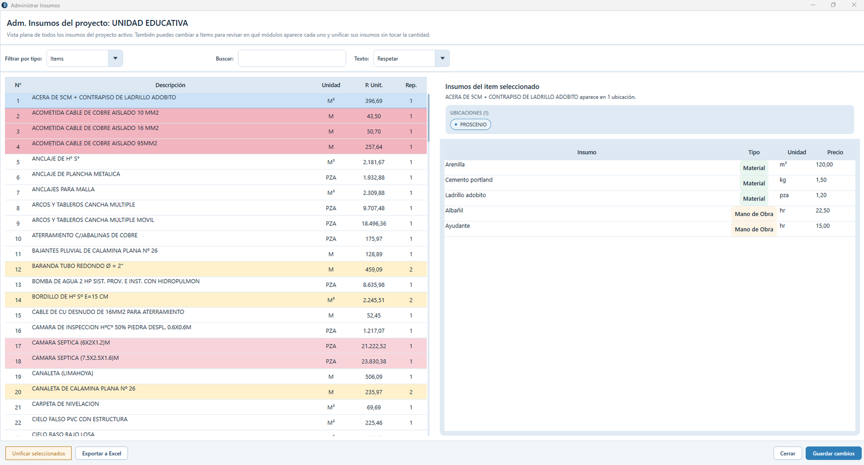864x465 pixels.
Task: Select row ATERRAMIENTO C/JABALINAS DE COBRE
Action: click(x=216, y=238)
